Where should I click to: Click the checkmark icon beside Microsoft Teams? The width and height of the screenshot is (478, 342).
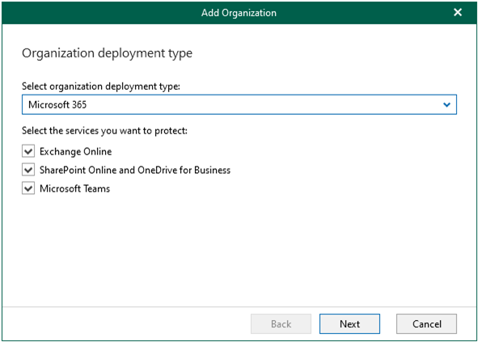[x=28, y=188]
